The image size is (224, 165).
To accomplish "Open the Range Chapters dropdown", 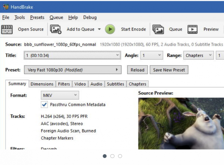I will coord(199,55).
